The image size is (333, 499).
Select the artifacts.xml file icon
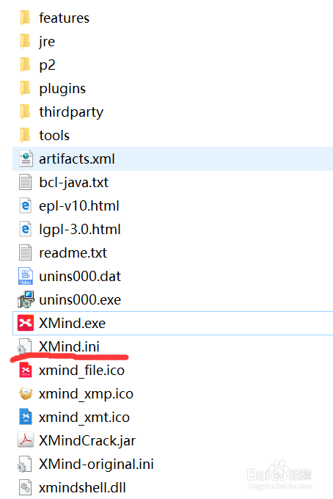[26, 159]
